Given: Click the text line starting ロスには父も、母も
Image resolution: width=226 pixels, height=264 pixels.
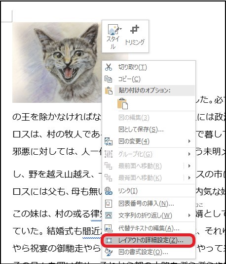Looking at the screenshot, I should 57,192.
